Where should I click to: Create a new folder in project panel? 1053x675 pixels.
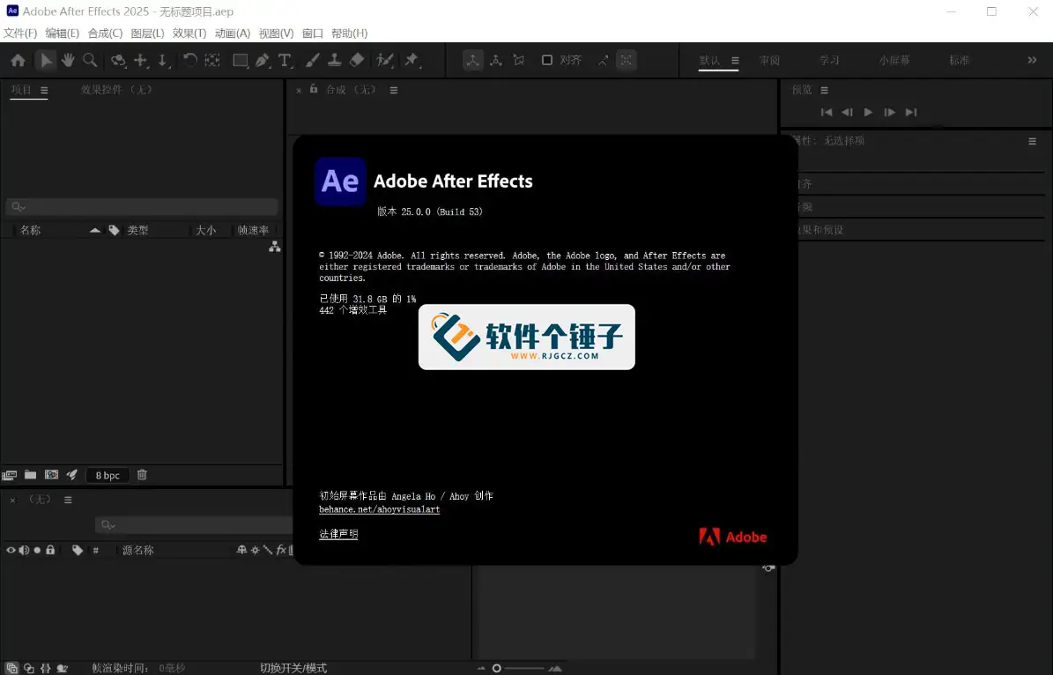pos(30,474)
